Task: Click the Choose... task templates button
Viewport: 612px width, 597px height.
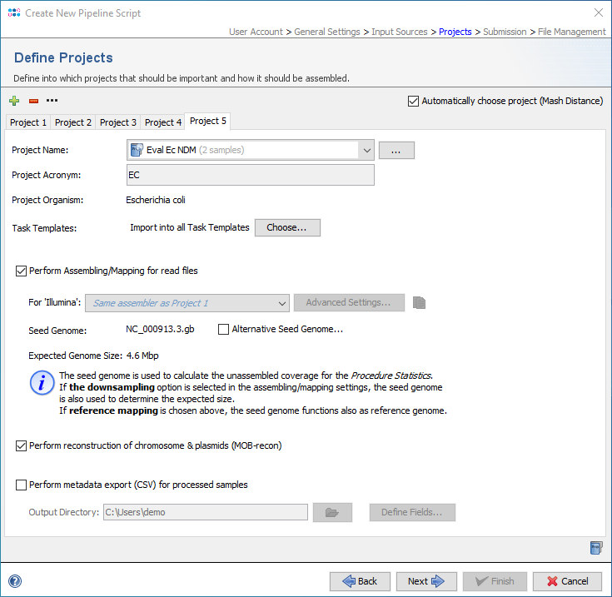Action: tap(287, 227)
